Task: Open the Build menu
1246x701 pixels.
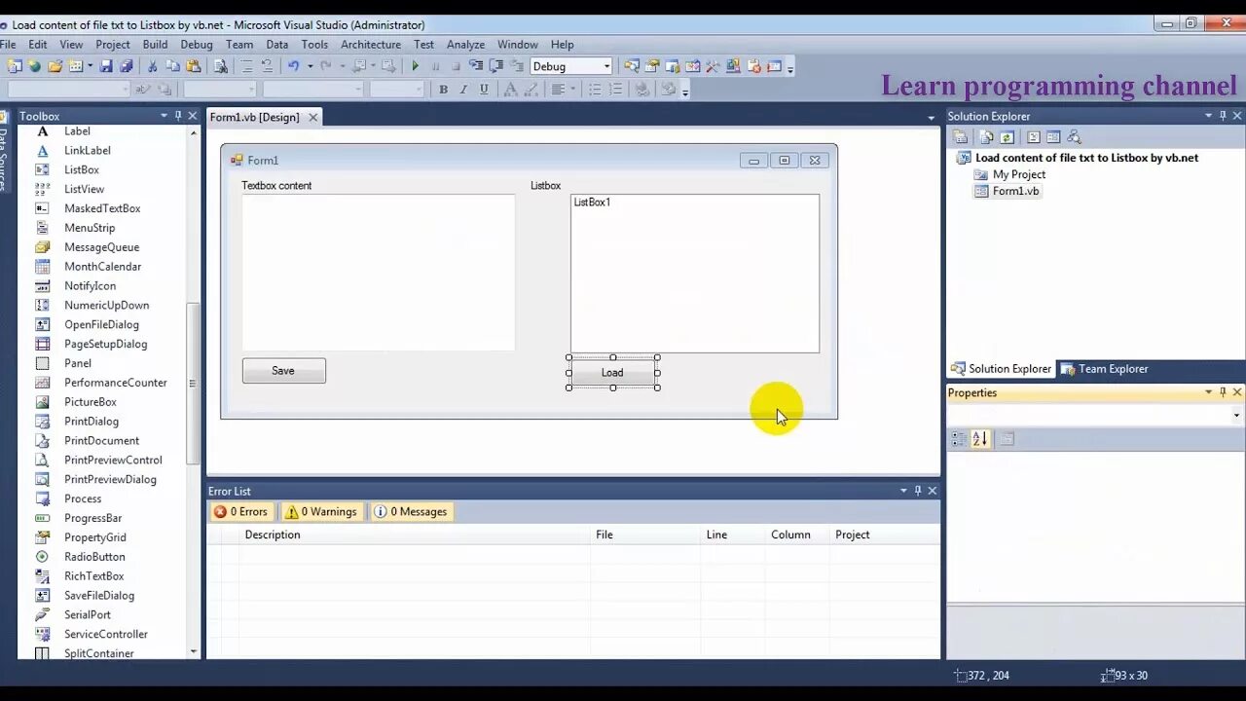Action: tap(155, 44)
